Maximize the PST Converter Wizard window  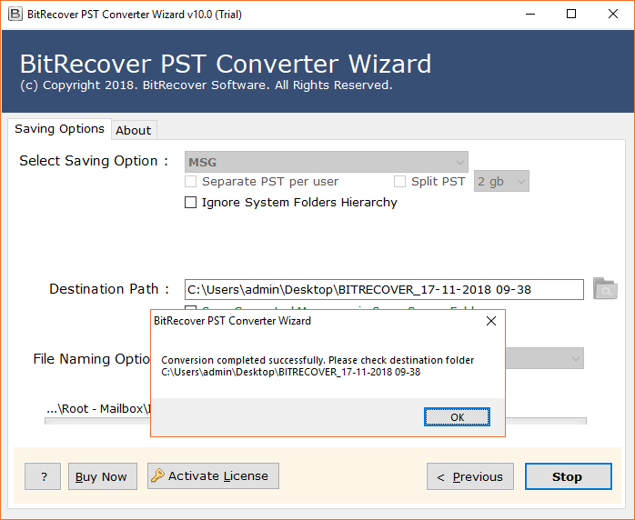tap(571, 15)
